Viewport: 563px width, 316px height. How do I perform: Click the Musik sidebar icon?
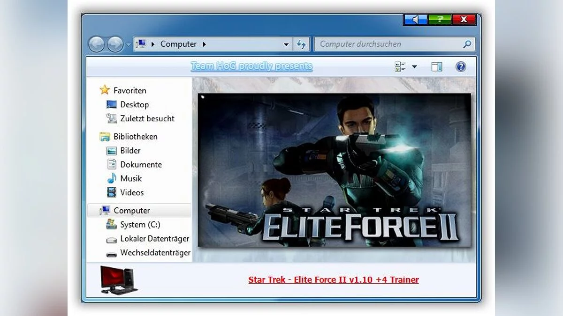tap(111, 178)
